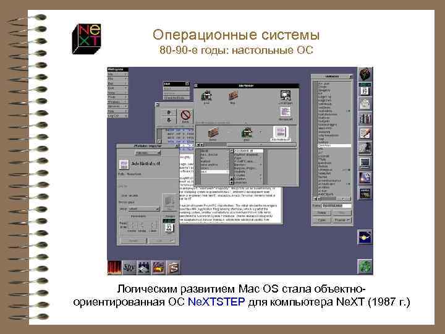Launch the terminal monitor icon in dock
445x334 pixels.
tap(365, 163)
